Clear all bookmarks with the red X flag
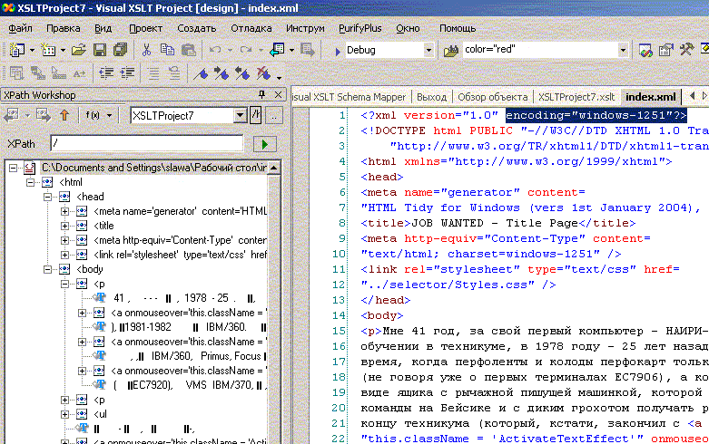 pyautogui.click(x=263, y=73)
